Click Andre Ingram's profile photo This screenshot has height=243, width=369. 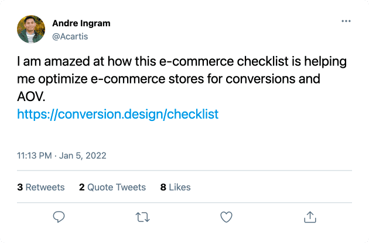point(31,29)
